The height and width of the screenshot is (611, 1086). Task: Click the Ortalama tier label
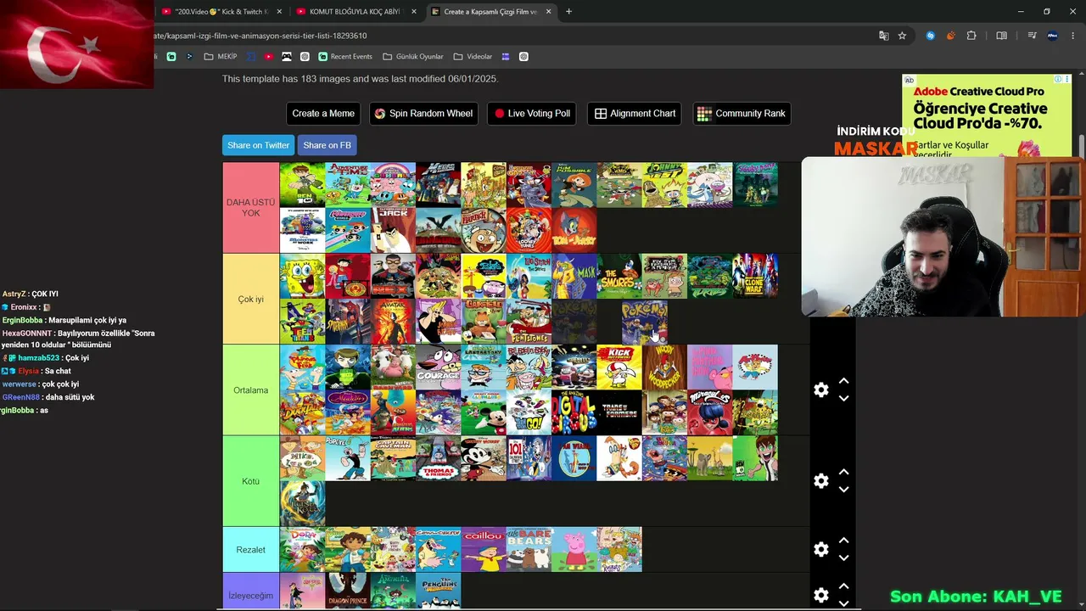(251, 390)
